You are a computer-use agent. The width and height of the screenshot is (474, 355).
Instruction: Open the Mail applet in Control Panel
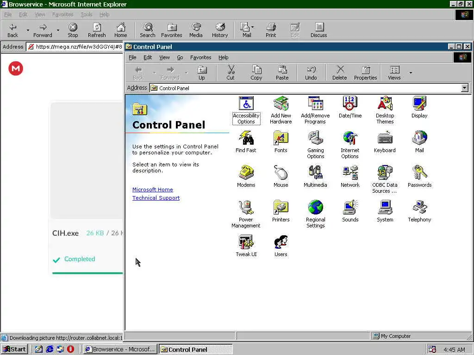coord(419,142)
